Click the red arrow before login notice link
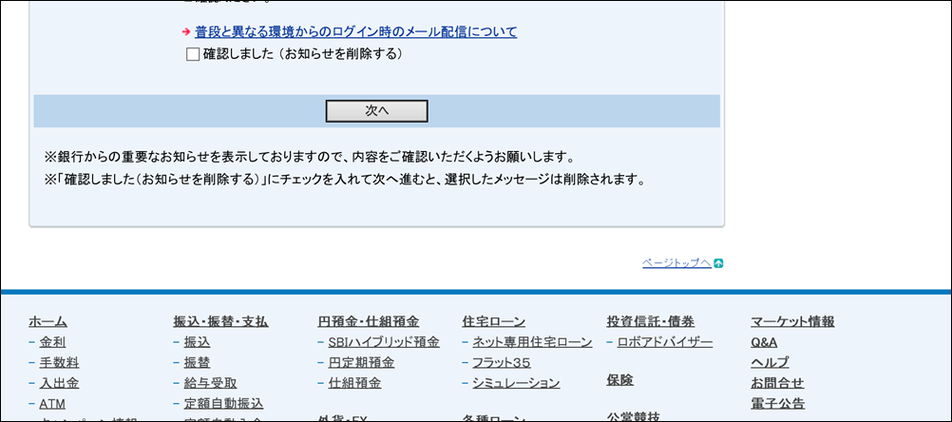 click(186, 32)
